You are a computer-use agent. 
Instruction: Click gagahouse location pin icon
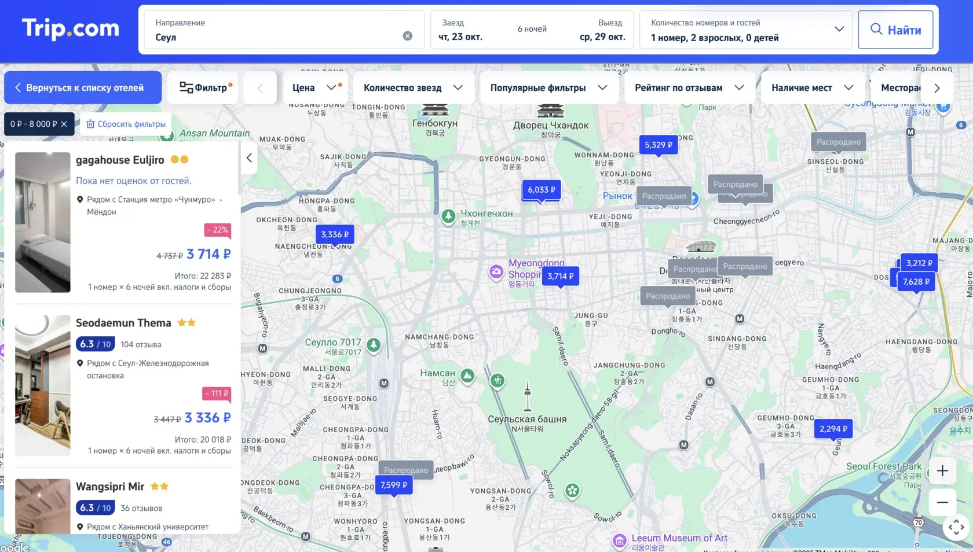pos(80,200)
